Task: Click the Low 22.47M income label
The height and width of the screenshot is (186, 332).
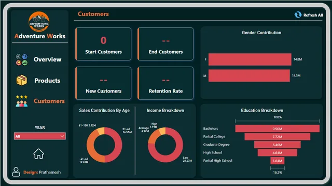Action: tap(187, 159)
